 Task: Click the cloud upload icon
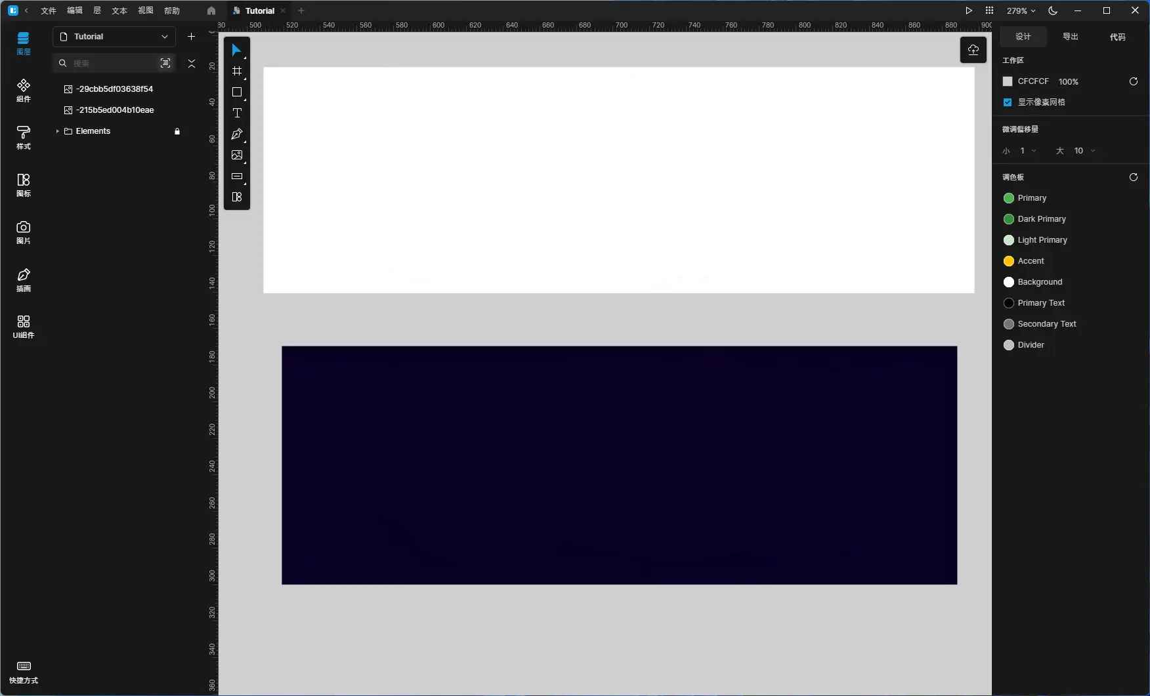point(973,50)
